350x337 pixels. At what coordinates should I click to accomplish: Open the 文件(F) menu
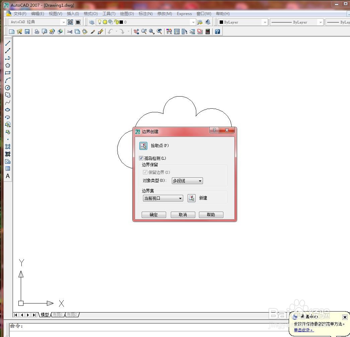pos(20,14)
